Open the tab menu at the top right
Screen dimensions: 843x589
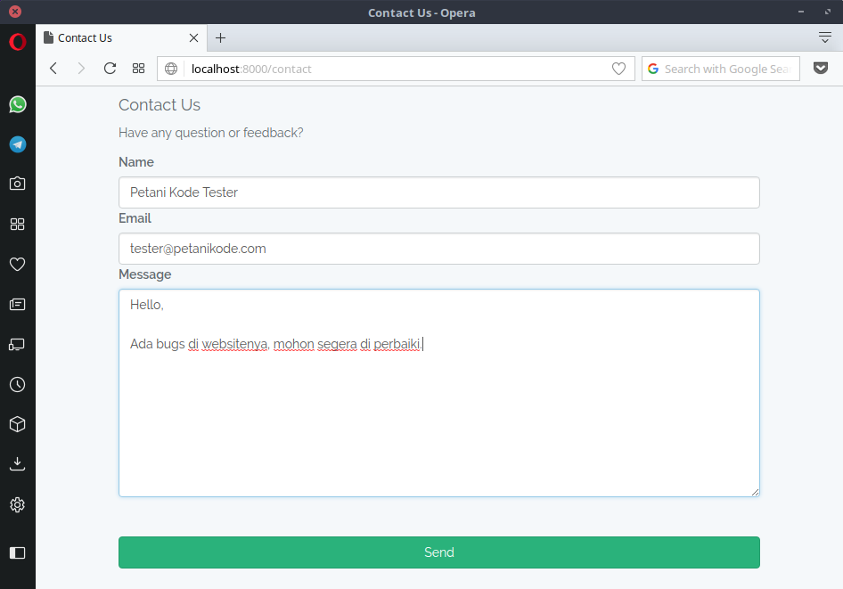(824, 37)
